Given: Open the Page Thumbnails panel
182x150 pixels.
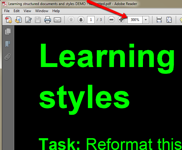Looking at the screenshot, I should (8, 31).
